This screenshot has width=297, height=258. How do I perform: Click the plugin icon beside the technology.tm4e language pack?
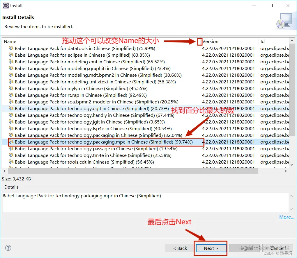(11, 155)
